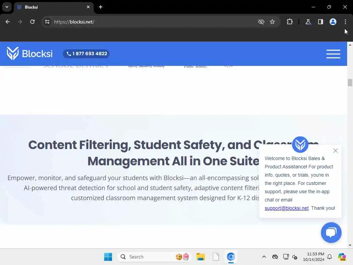Close the Blocksi tab
353x265 pixels.
tap(88, 7)
